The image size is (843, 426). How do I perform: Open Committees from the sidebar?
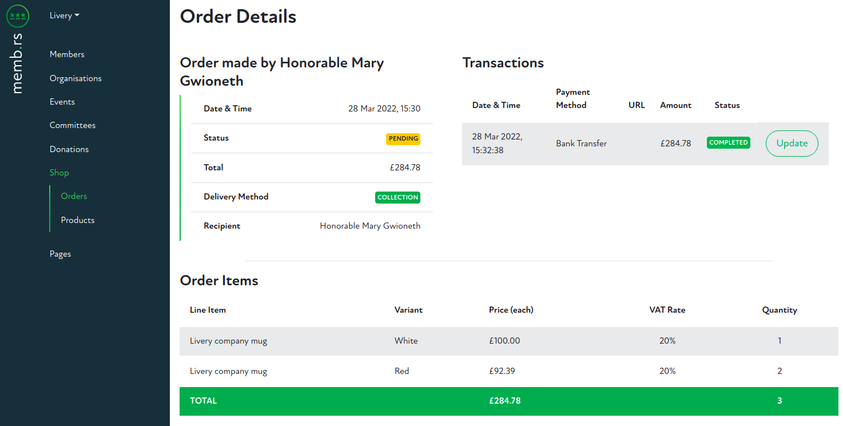click(73, 125)
